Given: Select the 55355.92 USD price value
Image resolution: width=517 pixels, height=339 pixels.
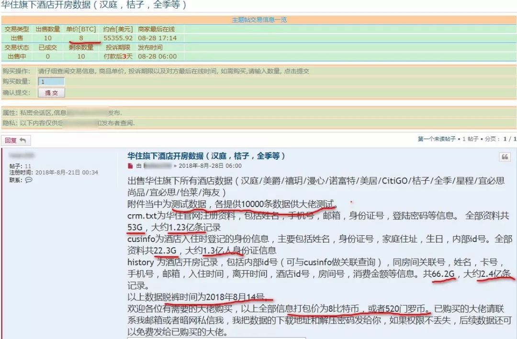Looking at the screenshot, I should pos(118,38).
